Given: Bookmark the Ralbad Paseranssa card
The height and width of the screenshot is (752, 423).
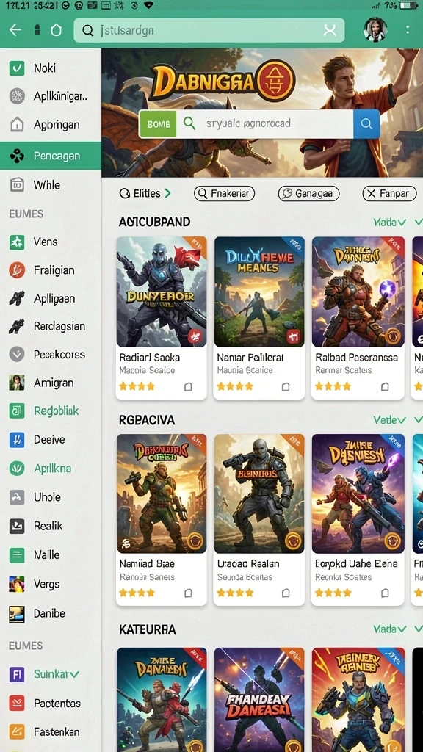Looking at the screenshot, I should pyautogui.click(x=385, y=386).
